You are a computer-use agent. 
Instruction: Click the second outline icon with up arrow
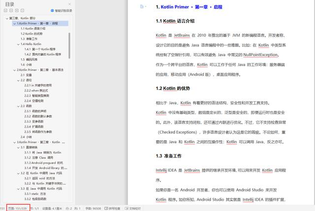pyautogui.click(x=11, y=10)
